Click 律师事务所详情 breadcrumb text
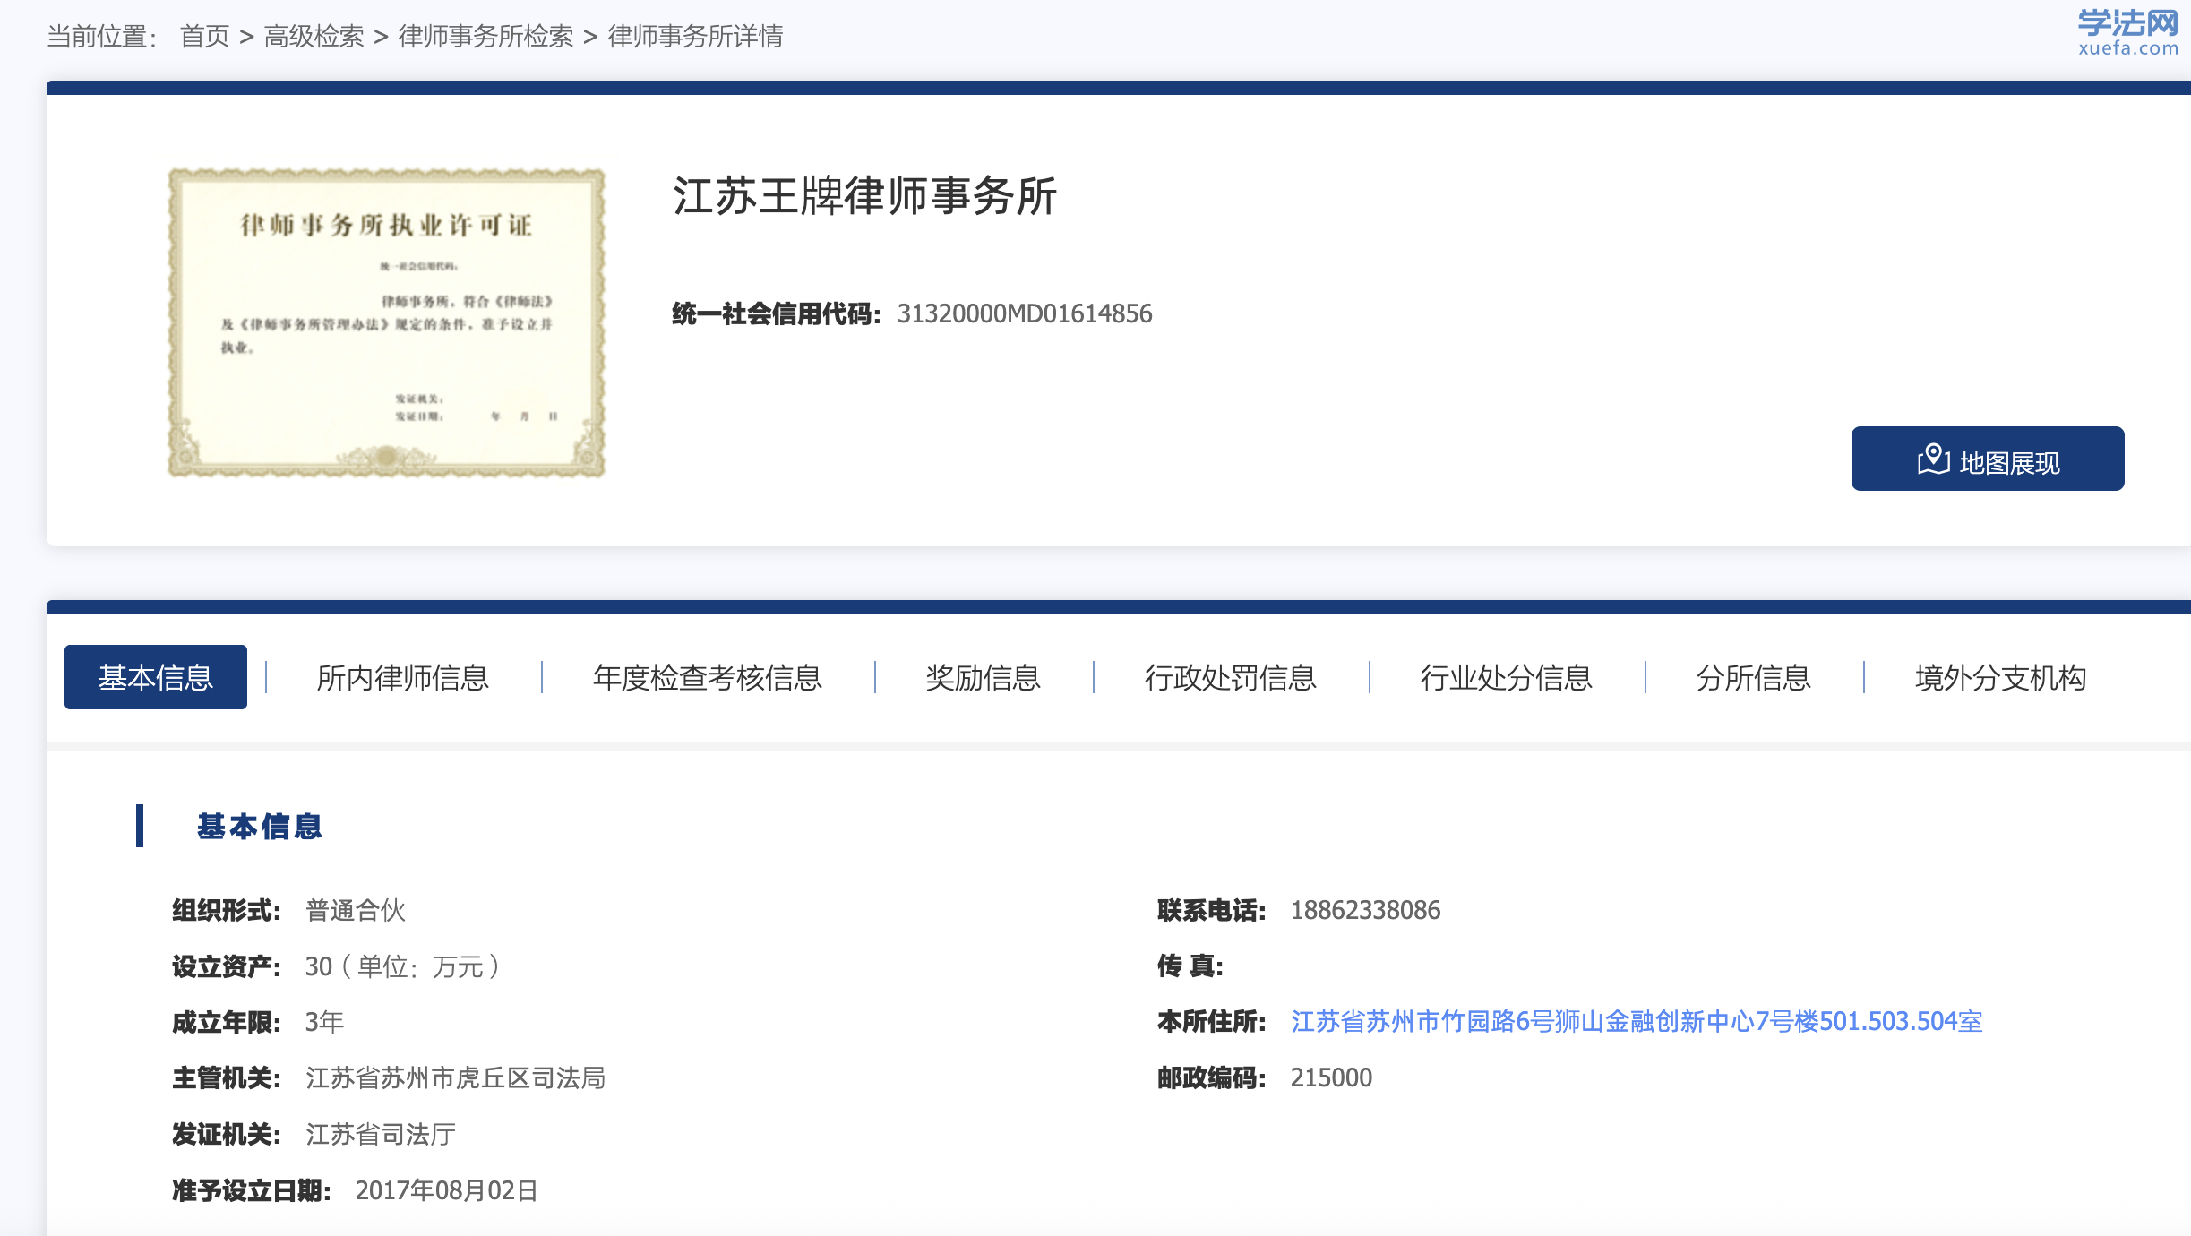Viewport: 2191px width, 1236px height. [695, 37]
